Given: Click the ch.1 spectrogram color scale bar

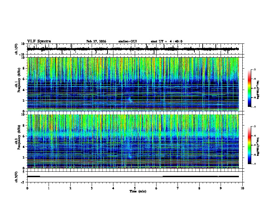Looking at the screenshot, I should click(x=250, y=88).
